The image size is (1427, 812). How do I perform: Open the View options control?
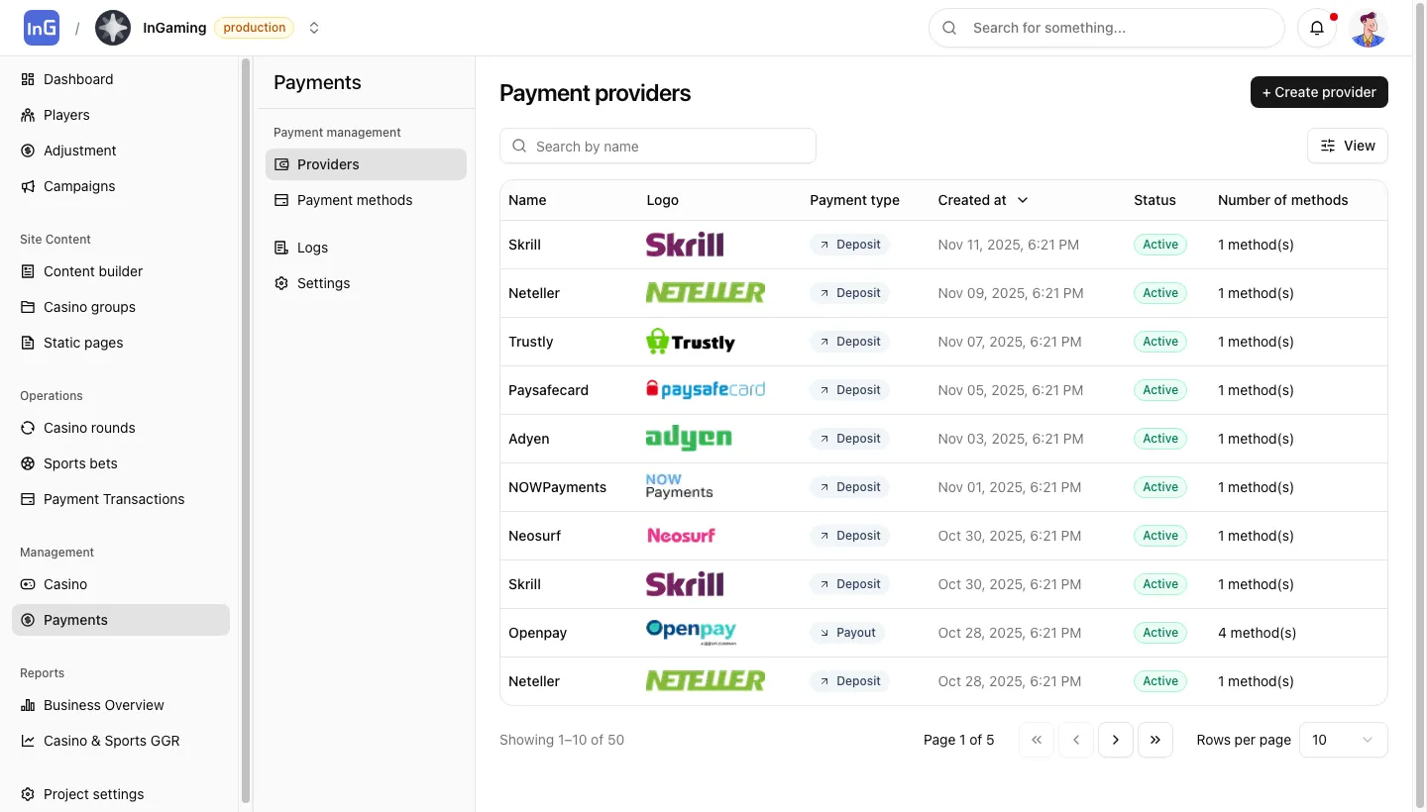(x=1347, y=146)
